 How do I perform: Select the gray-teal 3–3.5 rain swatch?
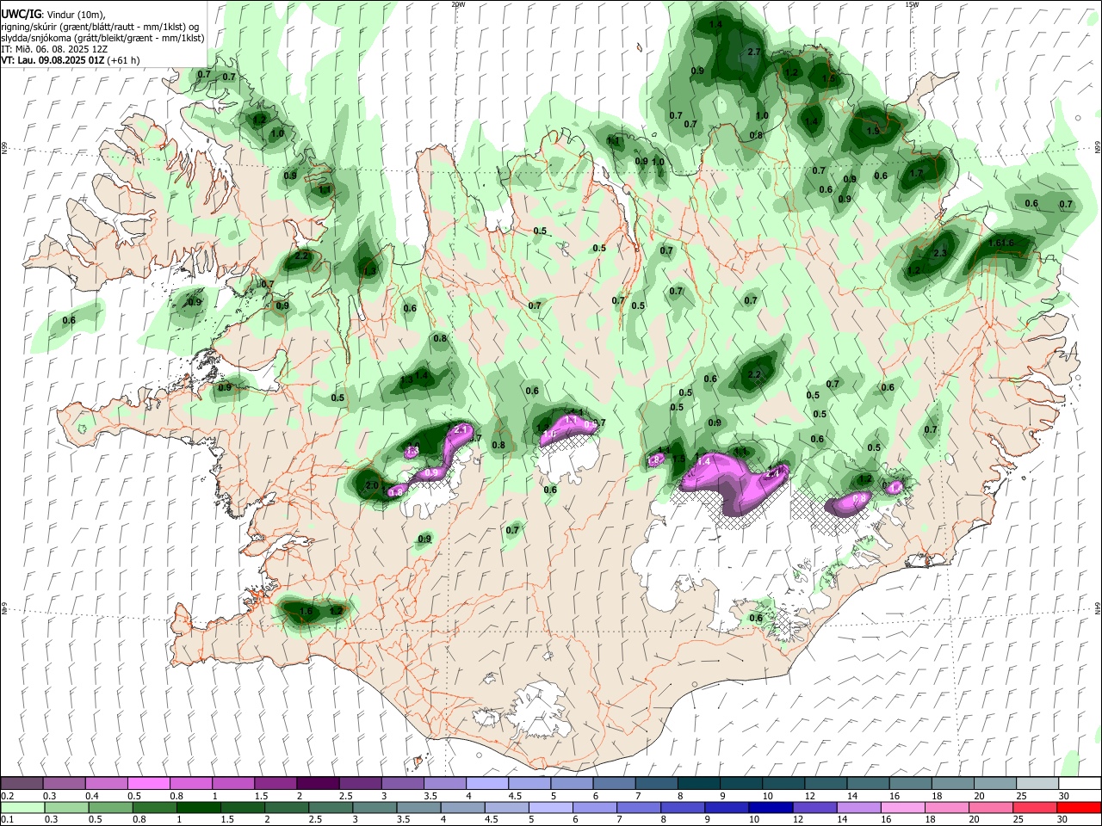(375, 807)
